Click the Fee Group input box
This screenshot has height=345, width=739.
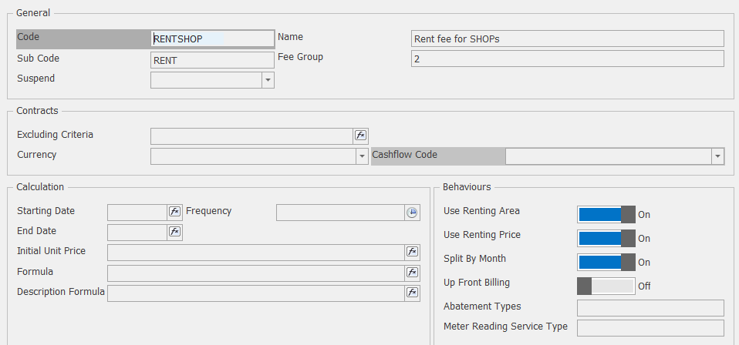point(567,59)
